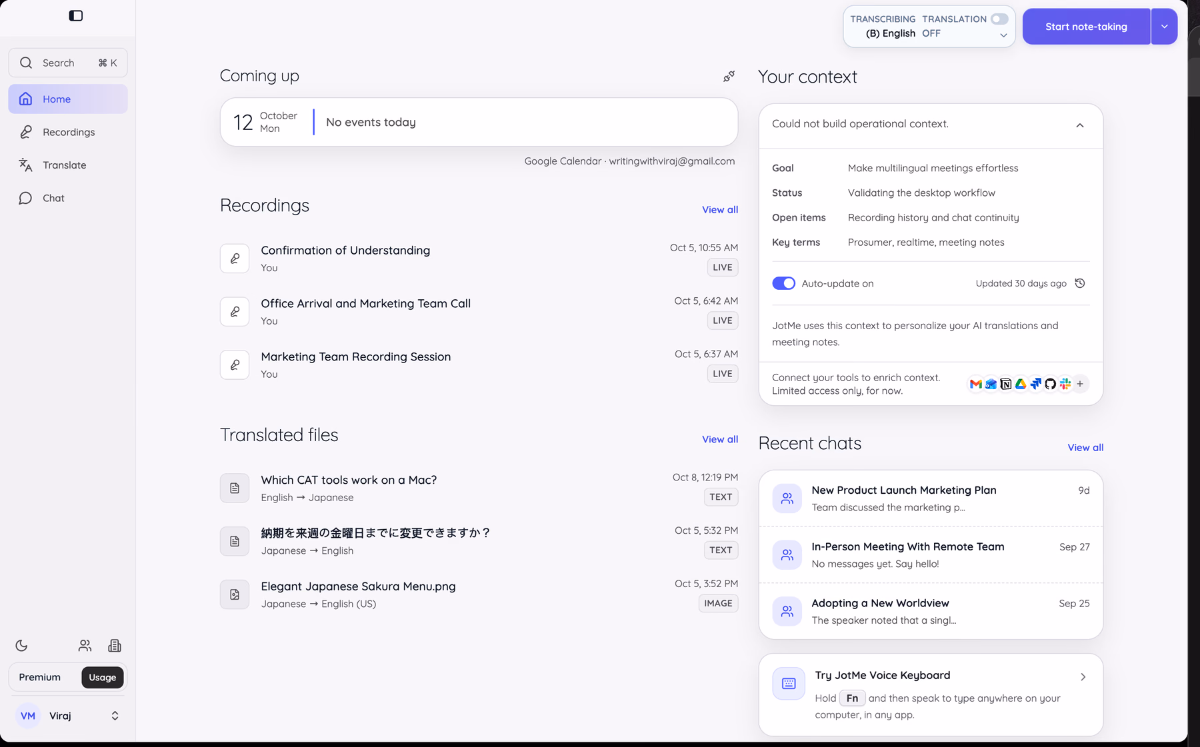Viewport: 1200px width, 747px height.
Task: Click Start note-taking button
Action: [1086, 27]
